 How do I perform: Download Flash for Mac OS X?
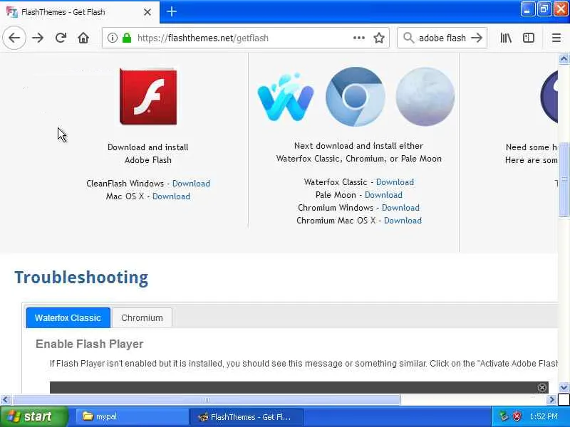click(x=171, y=196)
